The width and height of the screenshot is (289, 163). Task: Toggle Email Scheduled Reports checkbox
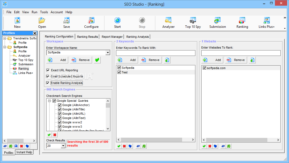pyautogui.click(x=48, y=76)
